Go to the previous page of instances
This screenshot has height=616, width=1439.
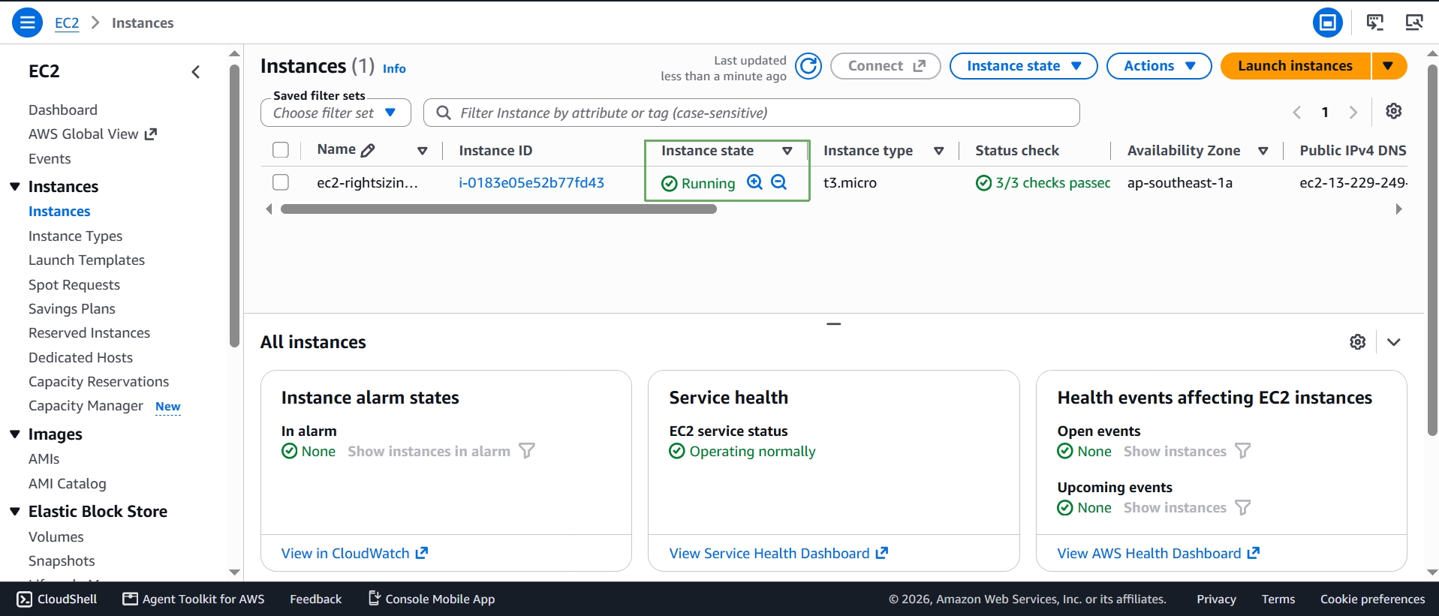(1297, 113)
